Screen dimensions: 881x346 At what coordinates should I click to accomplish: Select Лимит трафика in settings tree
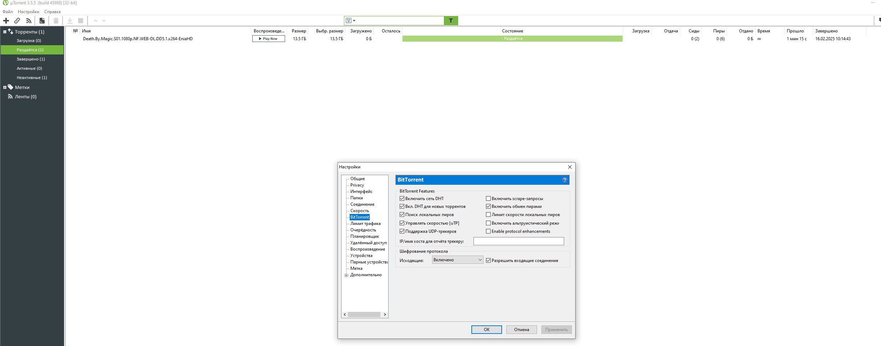(x=365, y=224)
